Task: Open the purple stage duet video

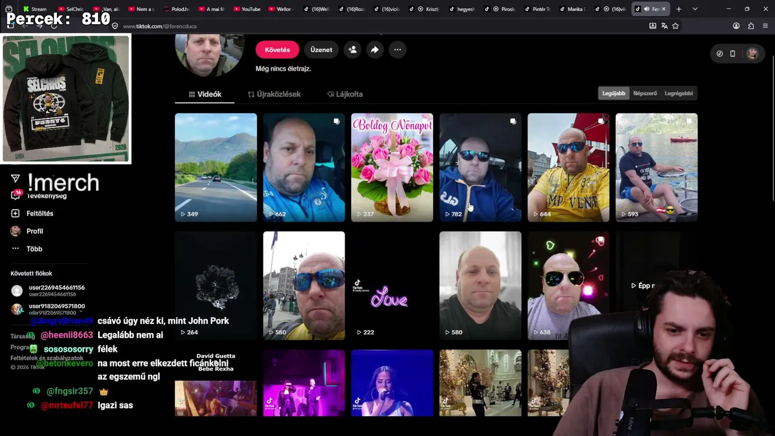Action: point(304,383)
